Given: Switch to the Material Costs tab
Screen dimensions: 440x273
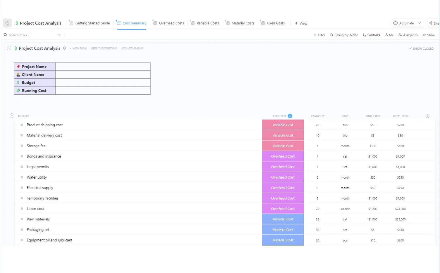Looking at the screenshot, I should (240, 23).
